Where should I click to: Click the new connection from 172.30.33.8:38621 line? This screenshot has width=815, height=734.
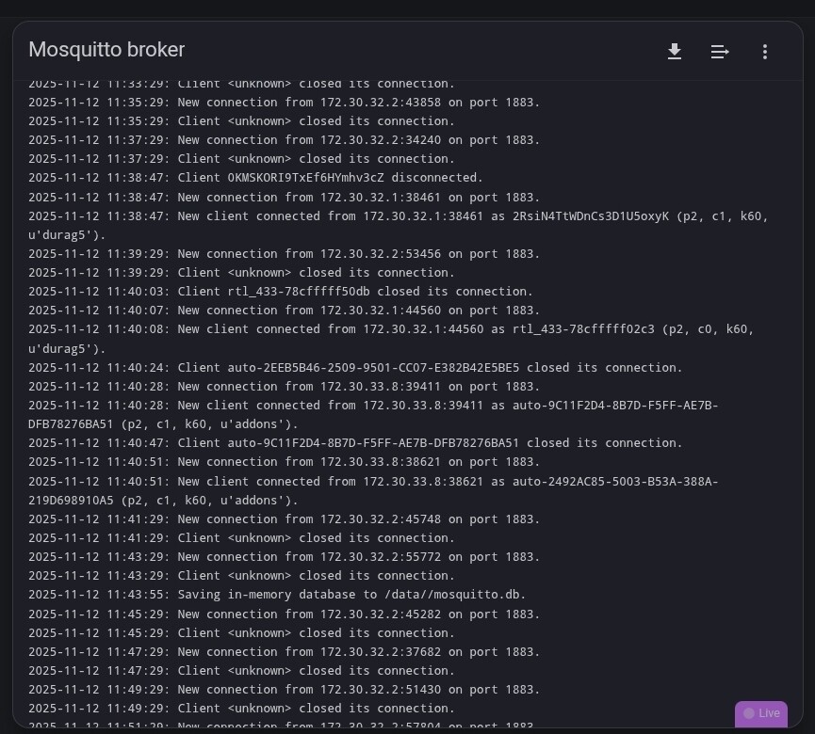coord(284,462)
